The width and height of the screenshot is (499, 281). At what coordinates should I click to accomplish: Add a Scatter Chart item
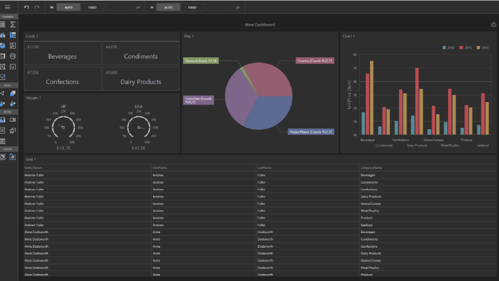pos(13,45)
